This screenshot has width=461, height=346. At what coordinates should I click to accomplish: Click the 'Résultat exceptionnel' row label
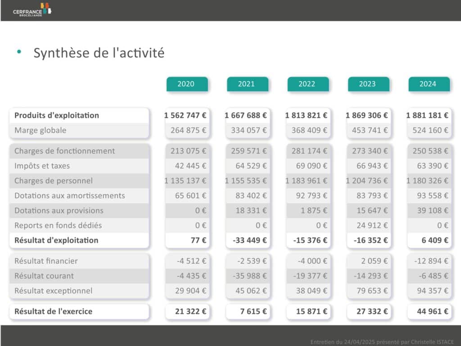pyautogui.click(x=54, y=291)
